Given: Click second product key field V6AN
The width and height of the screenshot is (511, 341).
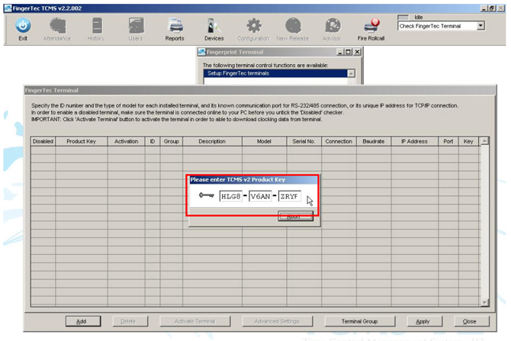Looking at the screenshot, I should click(x=260, y=196).
